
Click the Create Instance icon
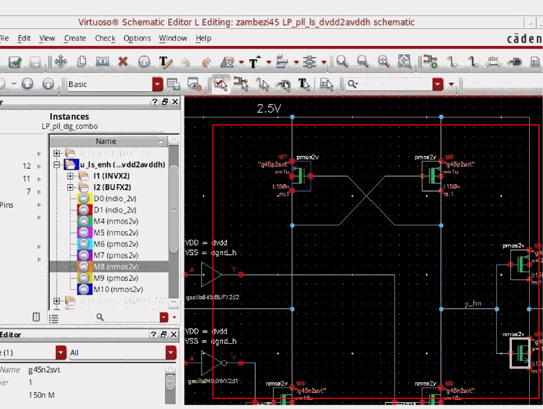tap(430, 62)
